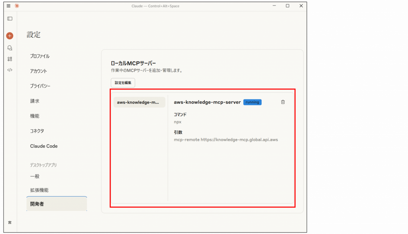Open the hamburger menu in title bar
Screen dimensions: 408x234
[8, 6]
